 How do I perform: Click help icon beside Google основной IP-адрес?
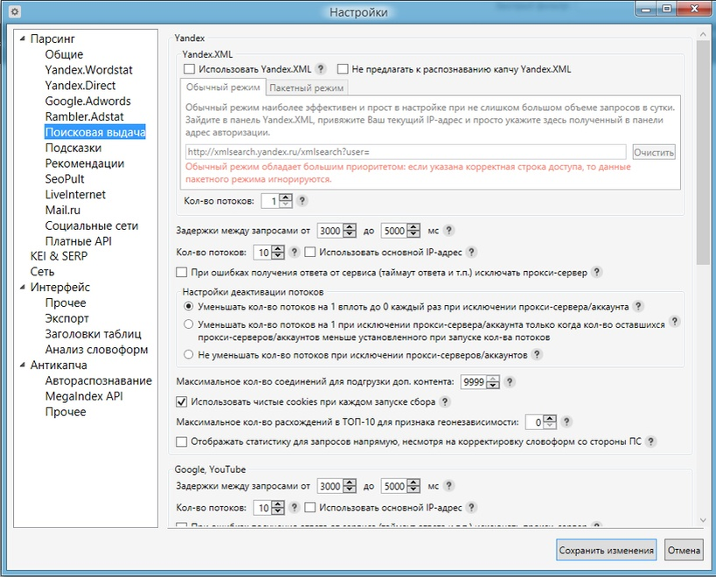pos(472,507)
